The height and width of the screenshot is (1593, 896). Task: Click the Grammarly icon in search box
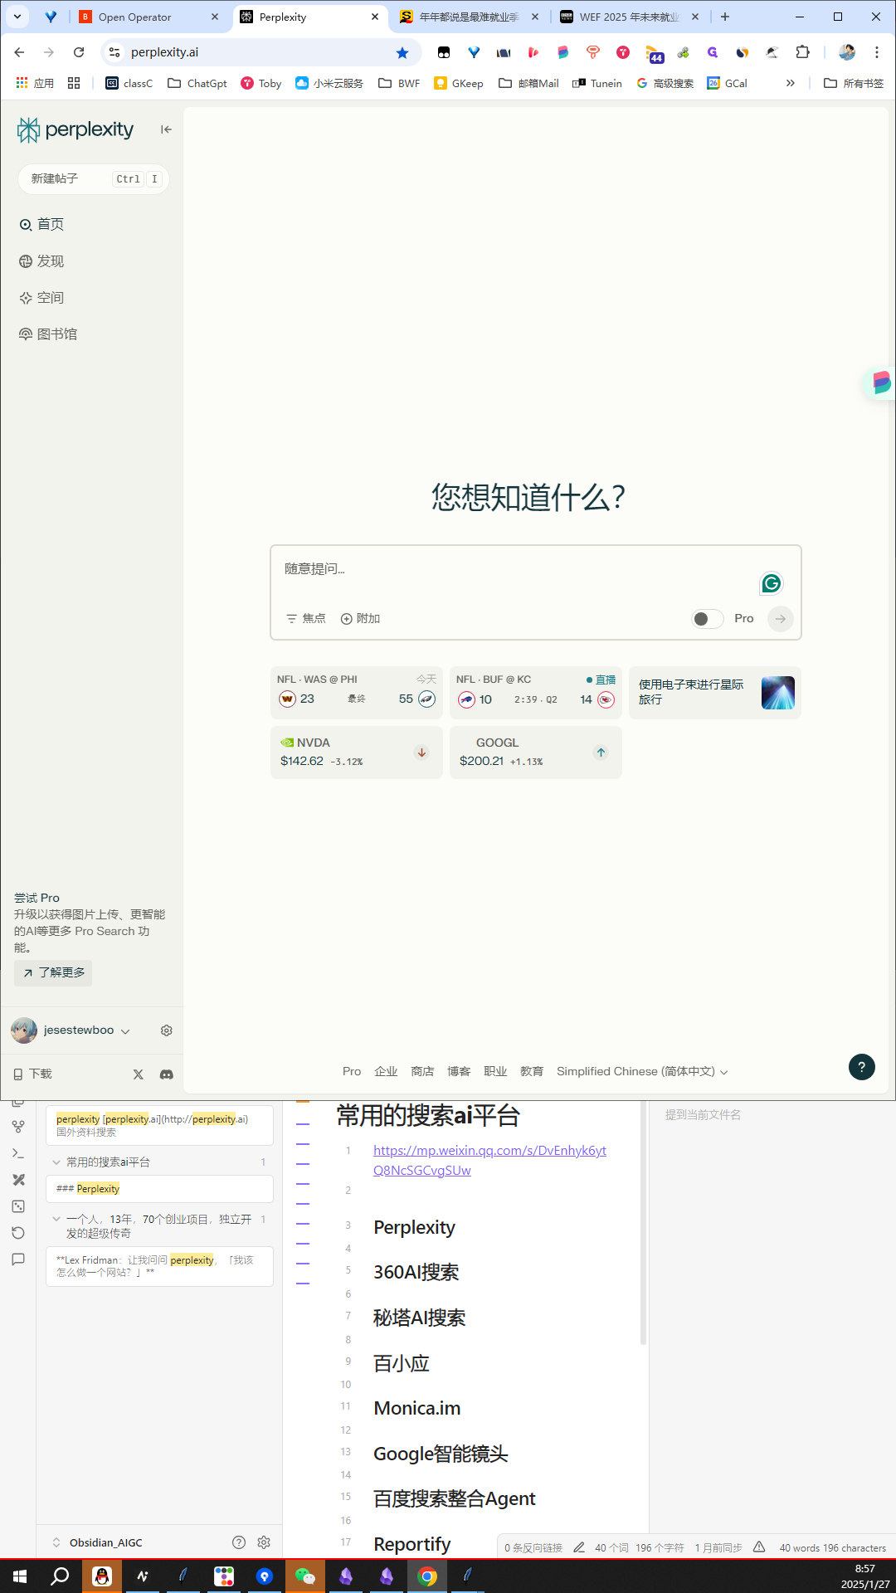(771, 583)
